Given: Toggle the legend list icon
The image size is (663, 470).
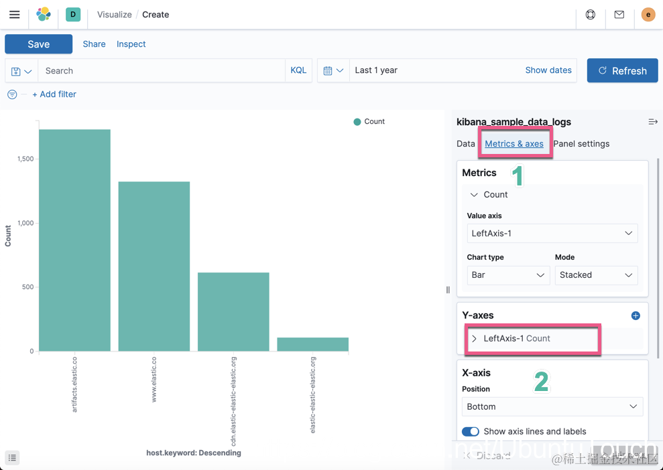Looking at the screenshot, I should [x=12, y=457].
